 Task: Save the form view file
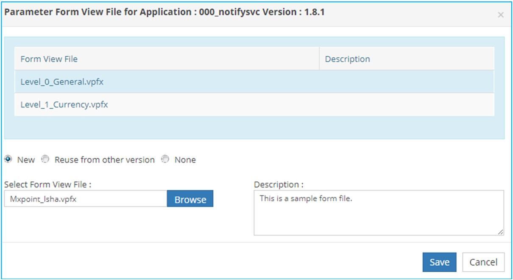(x=439, y=262)
